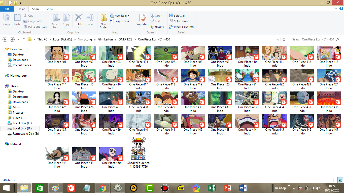
Task: Switch to details view layout button
Action: click(x=335, y=180)
